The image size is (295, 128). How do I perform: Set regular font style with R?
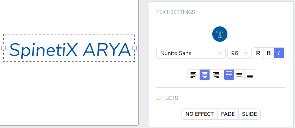tap(258, 53)
